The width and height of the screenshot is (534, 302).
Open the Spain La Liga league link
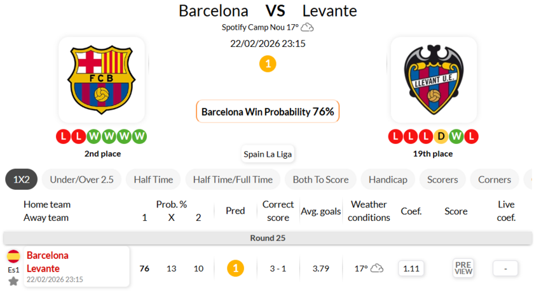coord(268,154)
